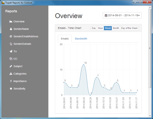Click the data point labeled 2 at 2014.10.20
This screenshot has height=119, width=153.
click(x=110, y=90)
